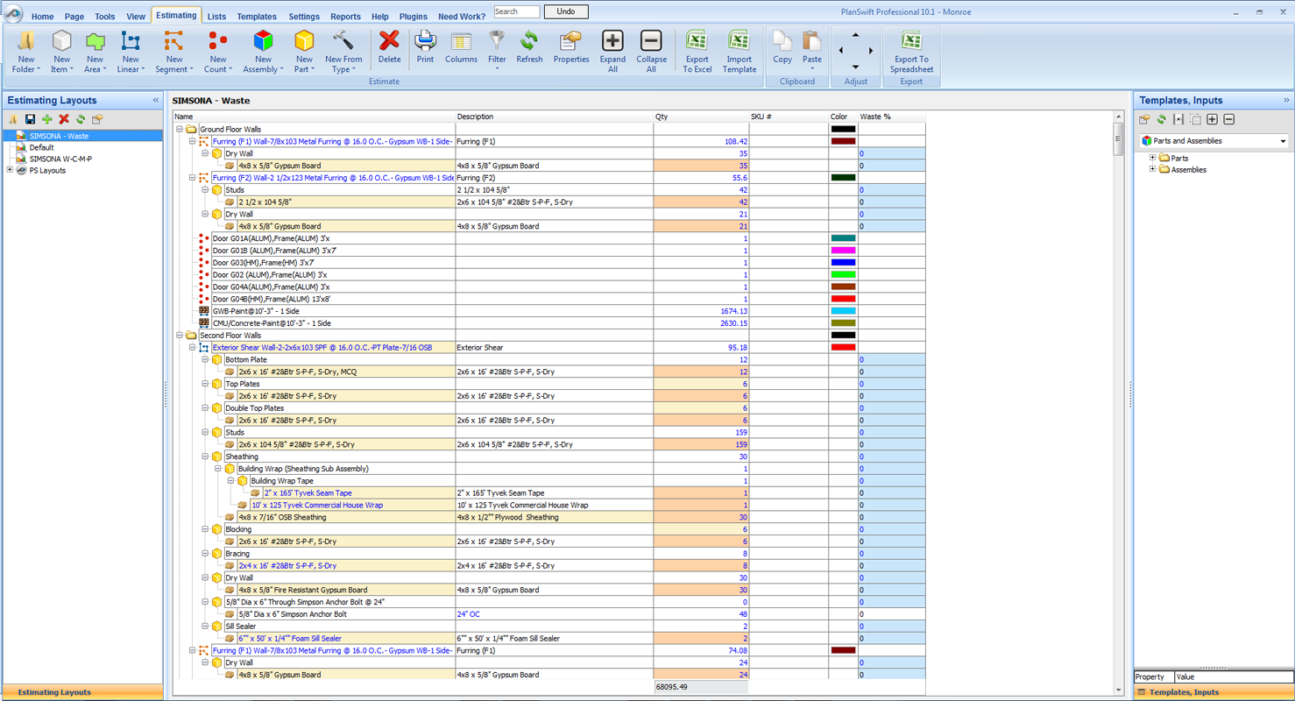
Task: Click the Need Work? menu link
Action: point(461,17)
